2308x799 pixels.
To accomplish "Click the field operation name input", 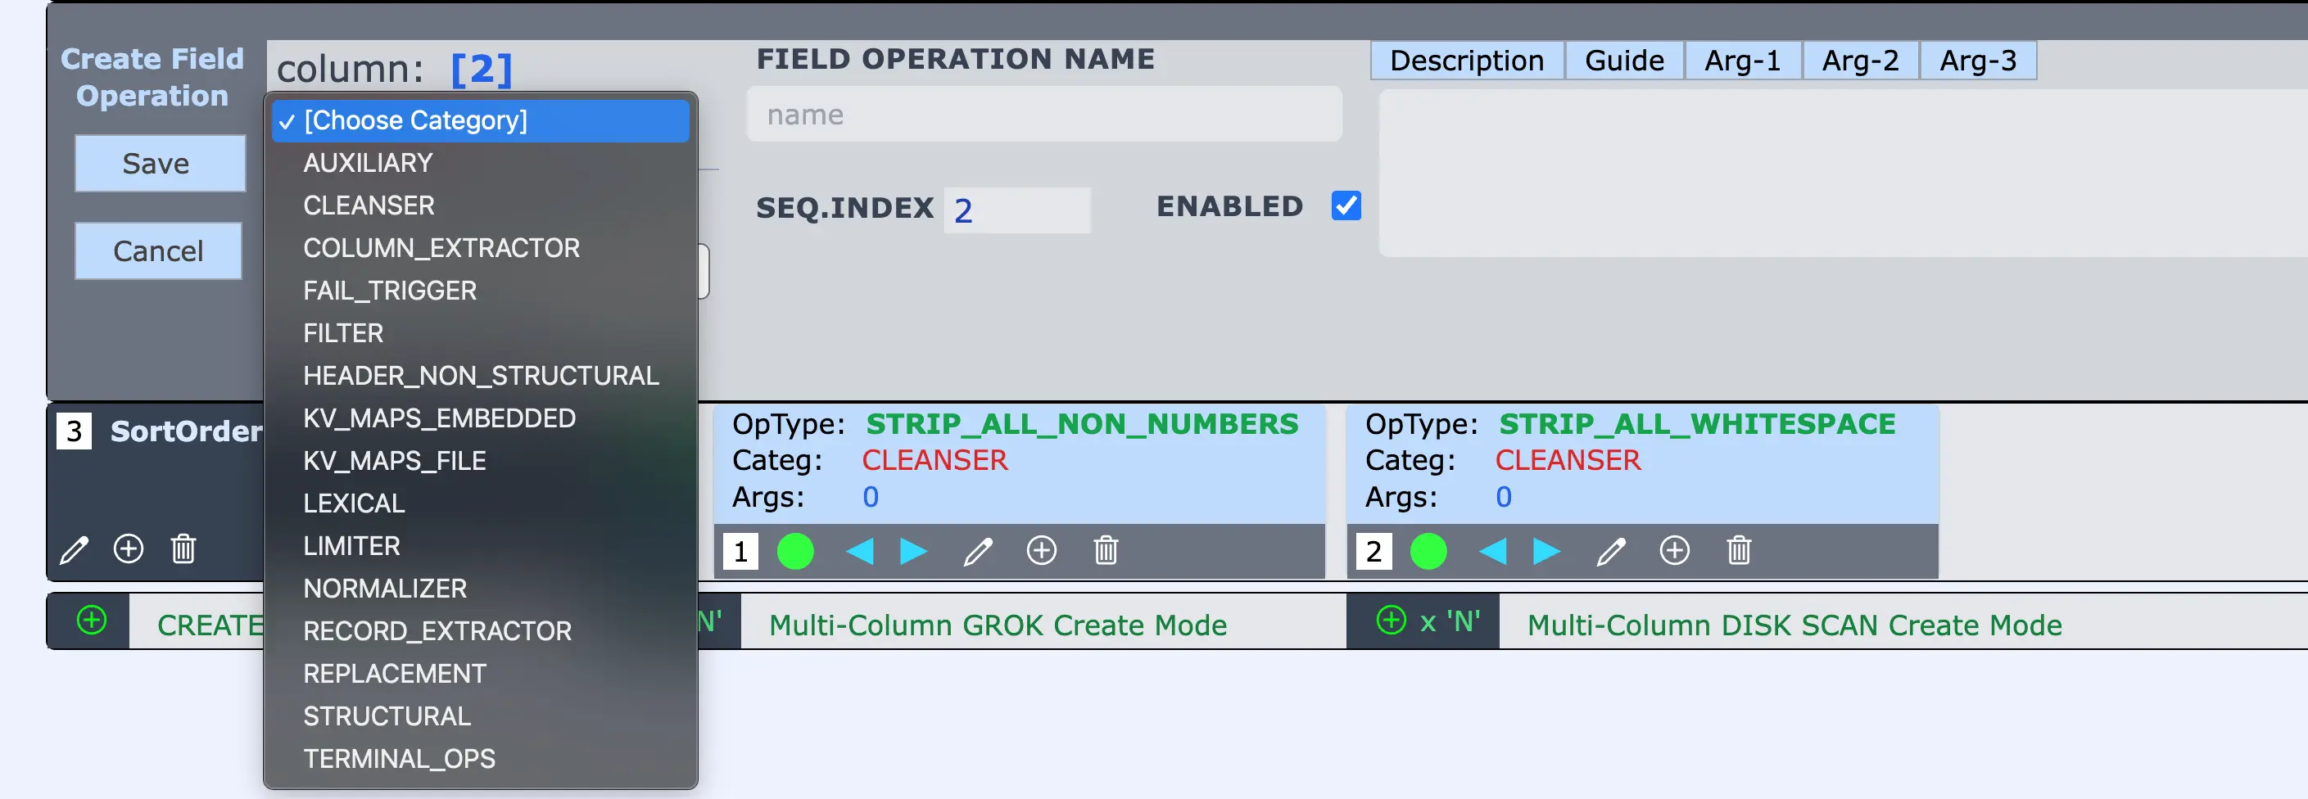I will [x=1045, y=114].
